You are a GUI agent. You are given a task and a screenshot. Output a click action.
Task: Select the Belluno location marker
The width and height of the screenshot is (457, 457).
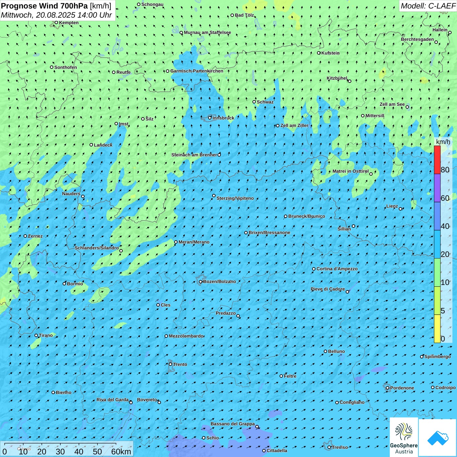325,351
